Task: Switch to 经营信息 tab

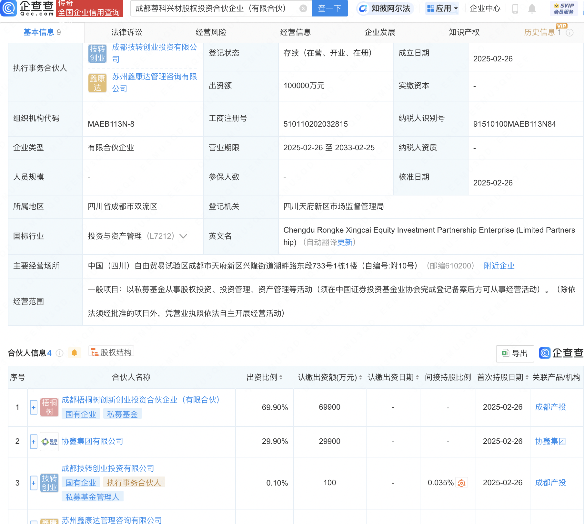Action: (296, 32)
